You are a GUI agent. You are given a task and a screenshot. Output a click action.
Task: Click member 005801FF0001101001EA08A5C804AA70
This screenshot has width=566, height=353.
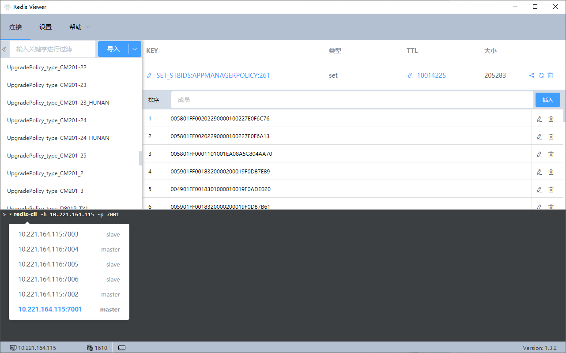click(221, 154)
